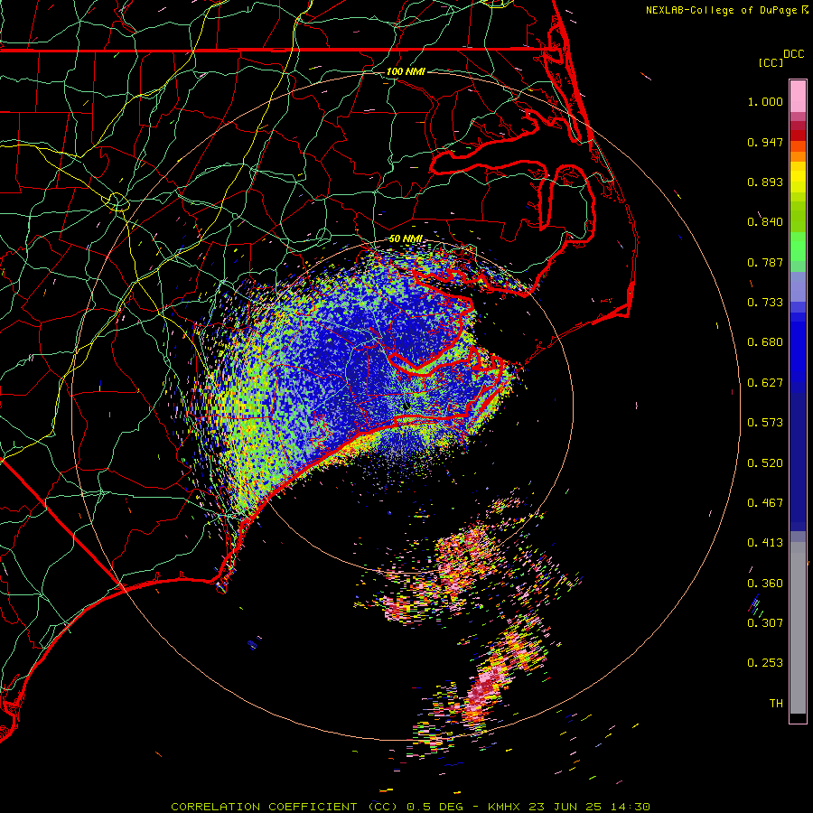Viewport: 813px width, 813px height.
Task: Click the gray bottom segment of color bar
Action: click(x=798, y=628)
